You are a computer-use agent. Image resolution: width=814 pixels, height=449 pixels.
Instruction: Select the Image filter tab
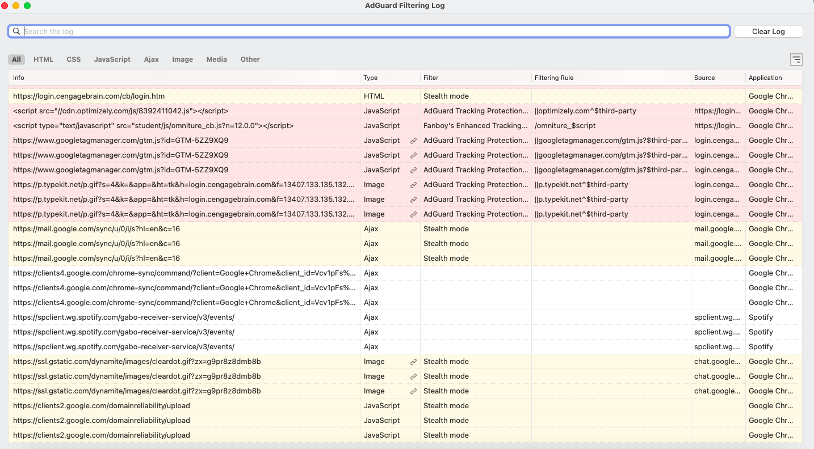(182, 59)
